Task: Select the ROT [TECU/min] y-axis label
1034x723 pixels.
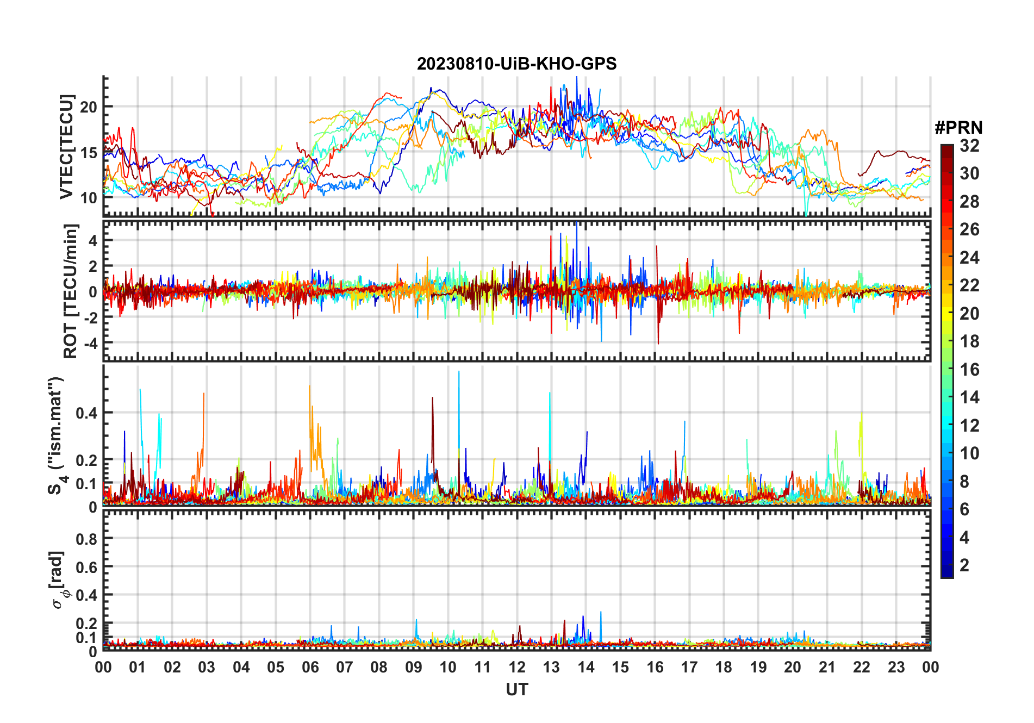Action: (x=70, y=291)
